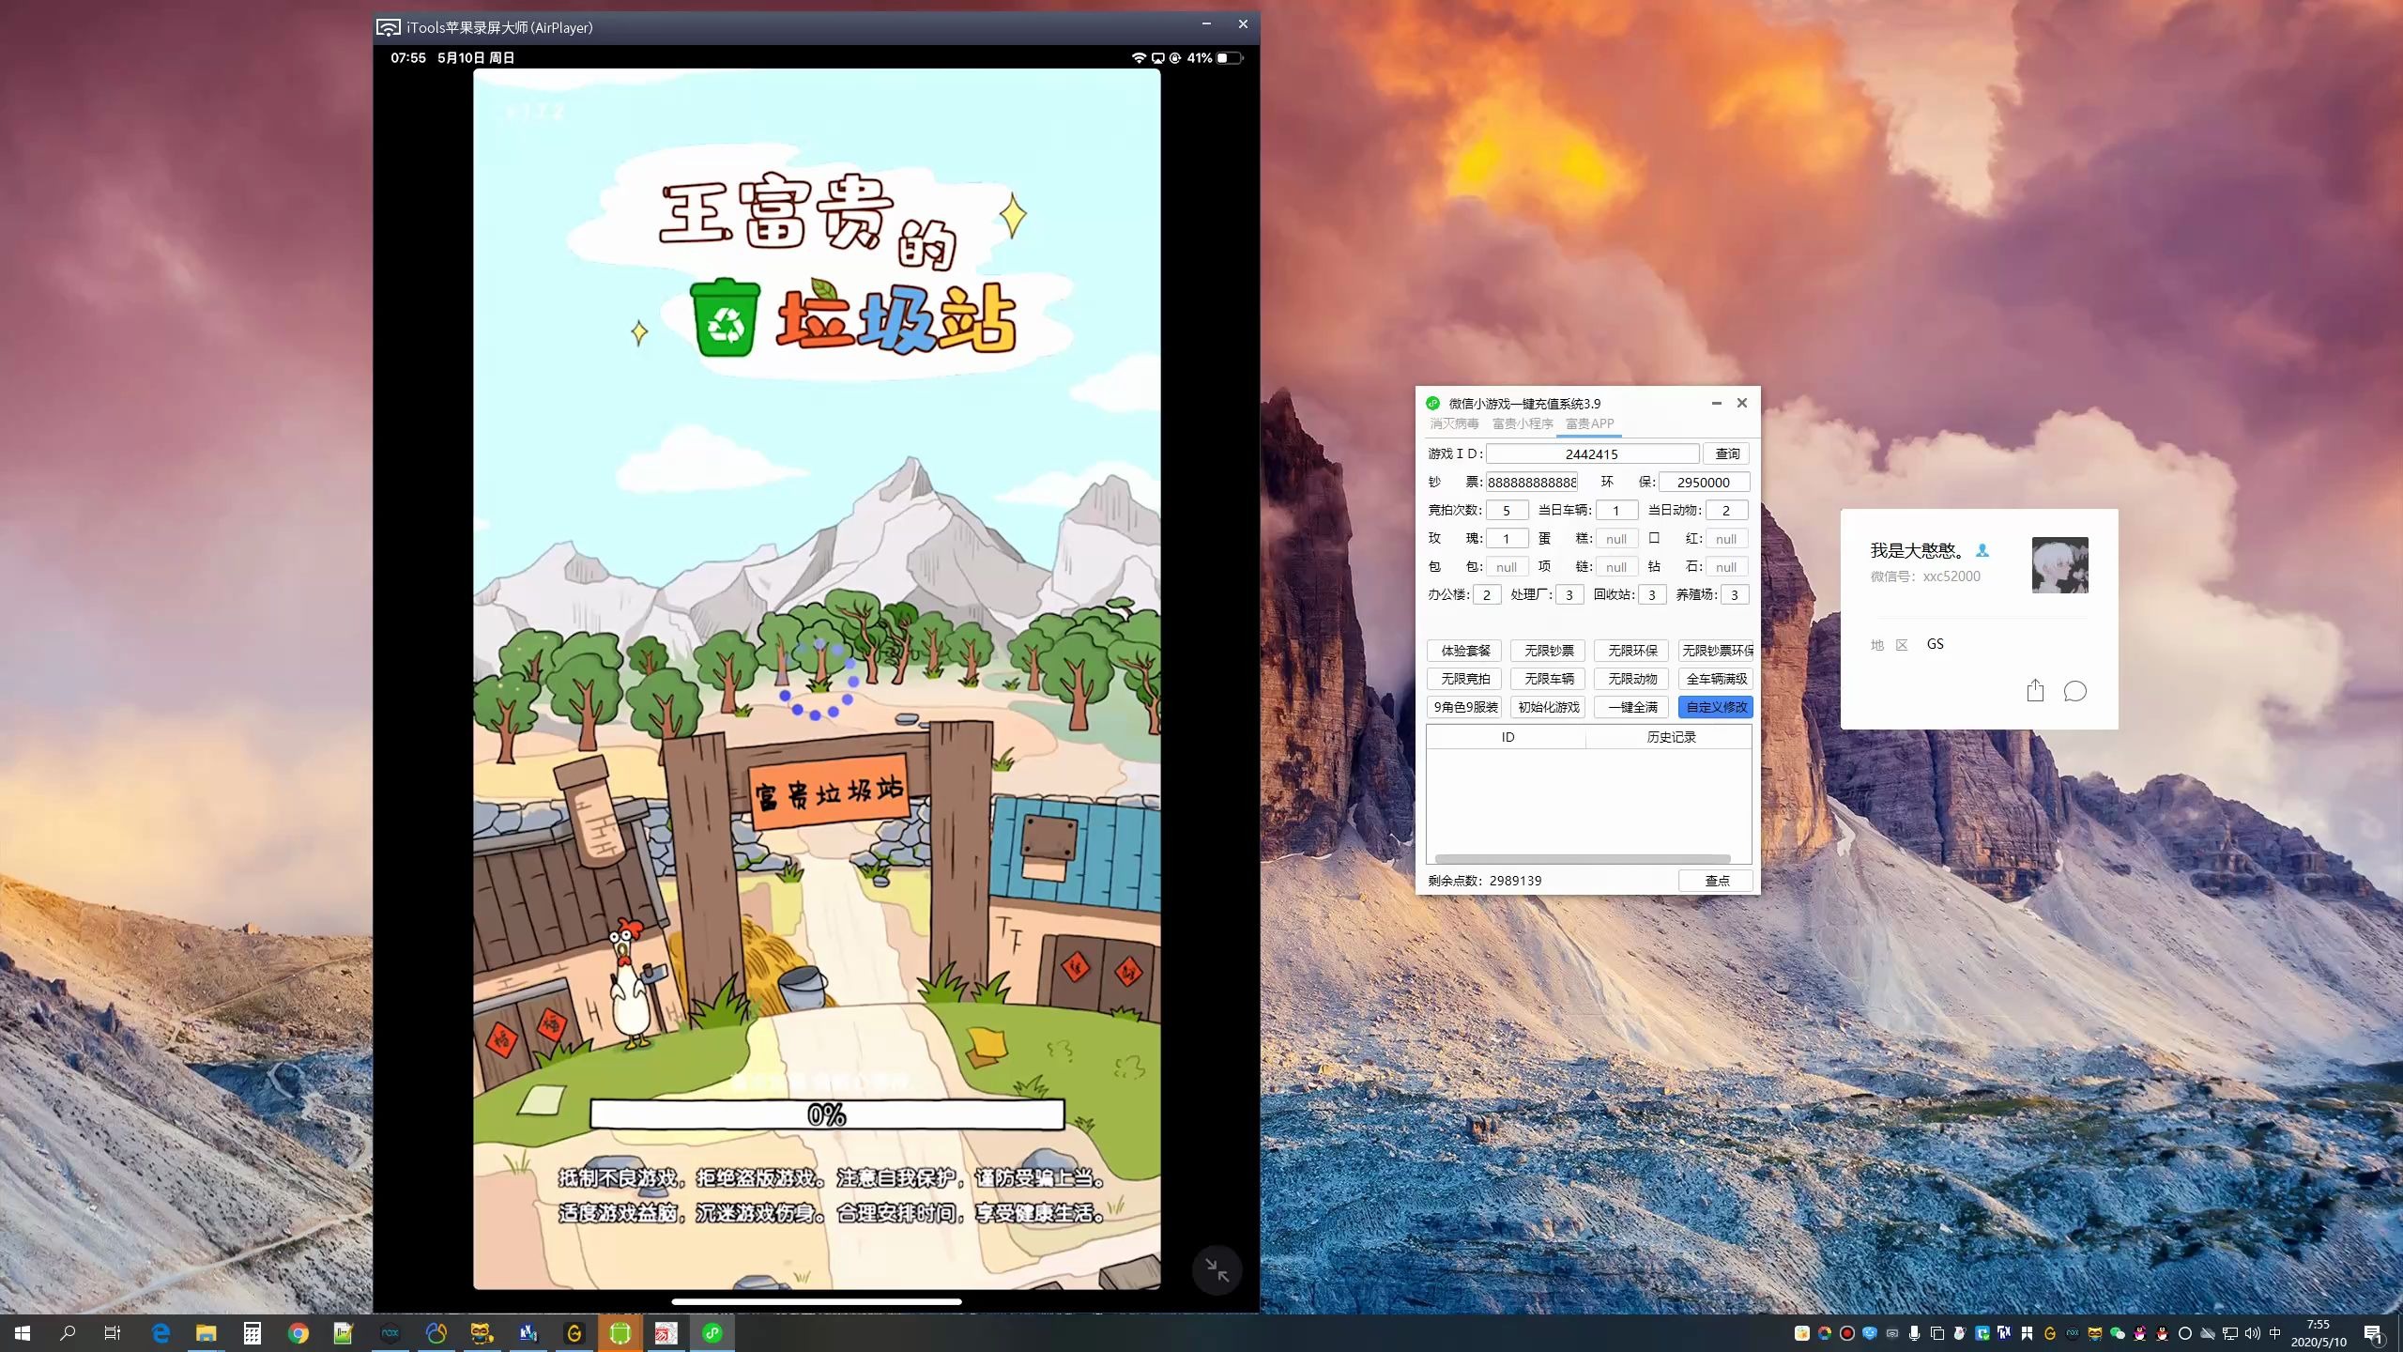Screen dimensions: 2403x1352
Task: Click the 查点 button
Action: pos(1716,881)
